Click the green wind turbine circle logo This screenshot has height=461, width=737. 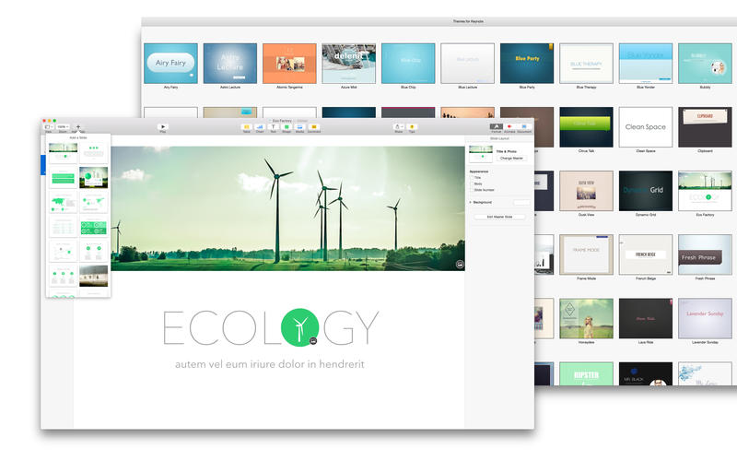(300, 327)
